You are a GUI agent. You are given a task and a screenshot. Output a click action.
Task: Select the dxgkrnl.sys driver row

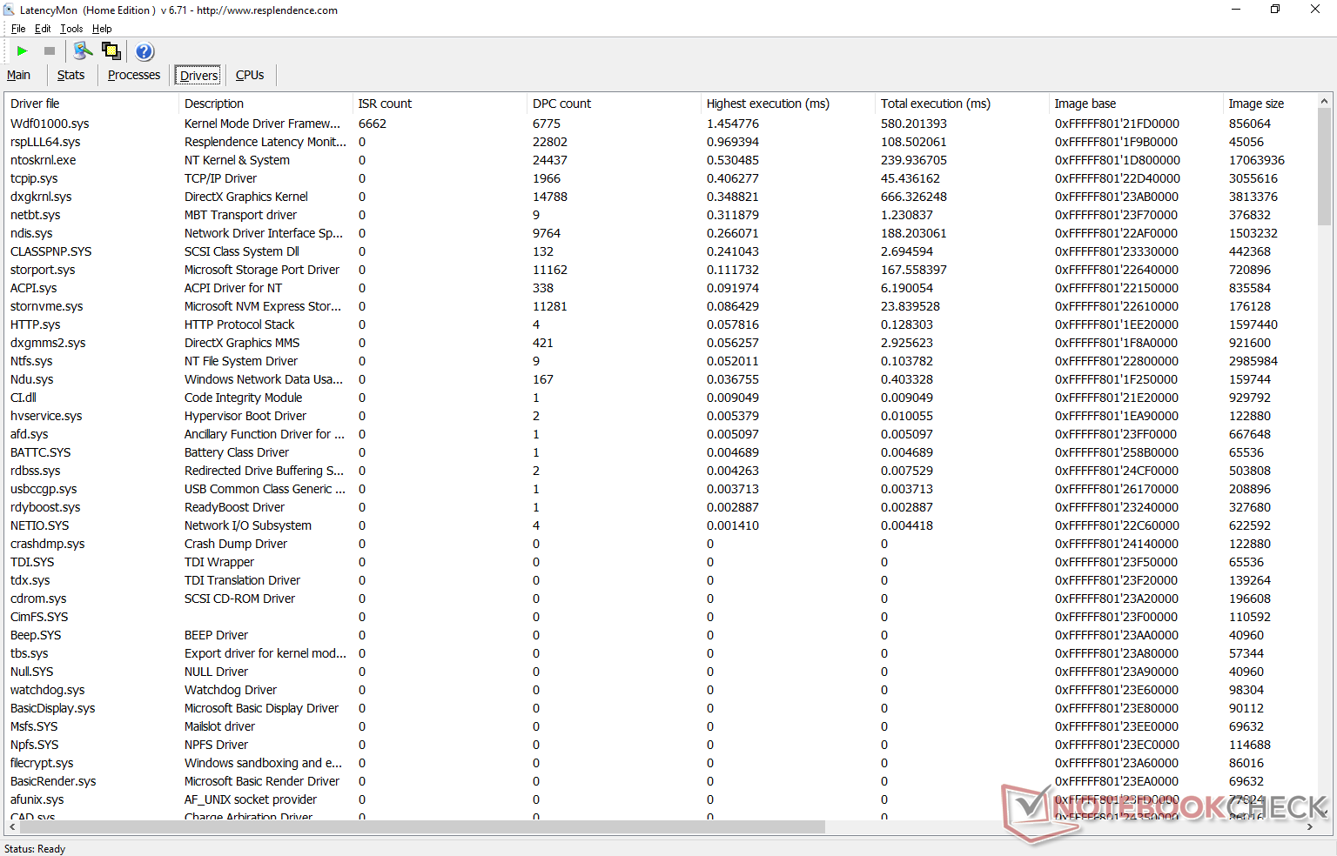click(x=660, y=197)
